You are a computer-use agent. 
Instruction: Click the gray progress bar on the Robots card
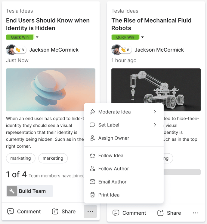[182, 172]
